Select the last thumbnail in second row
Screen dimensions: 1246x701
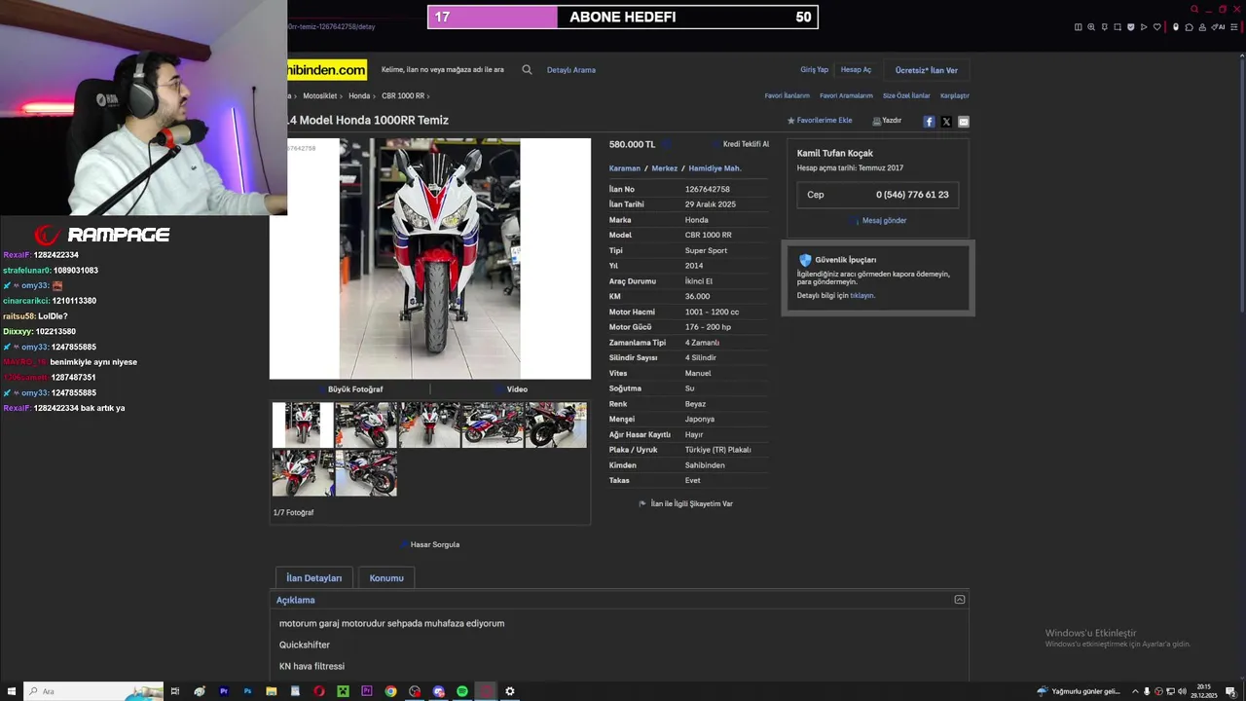366,473
